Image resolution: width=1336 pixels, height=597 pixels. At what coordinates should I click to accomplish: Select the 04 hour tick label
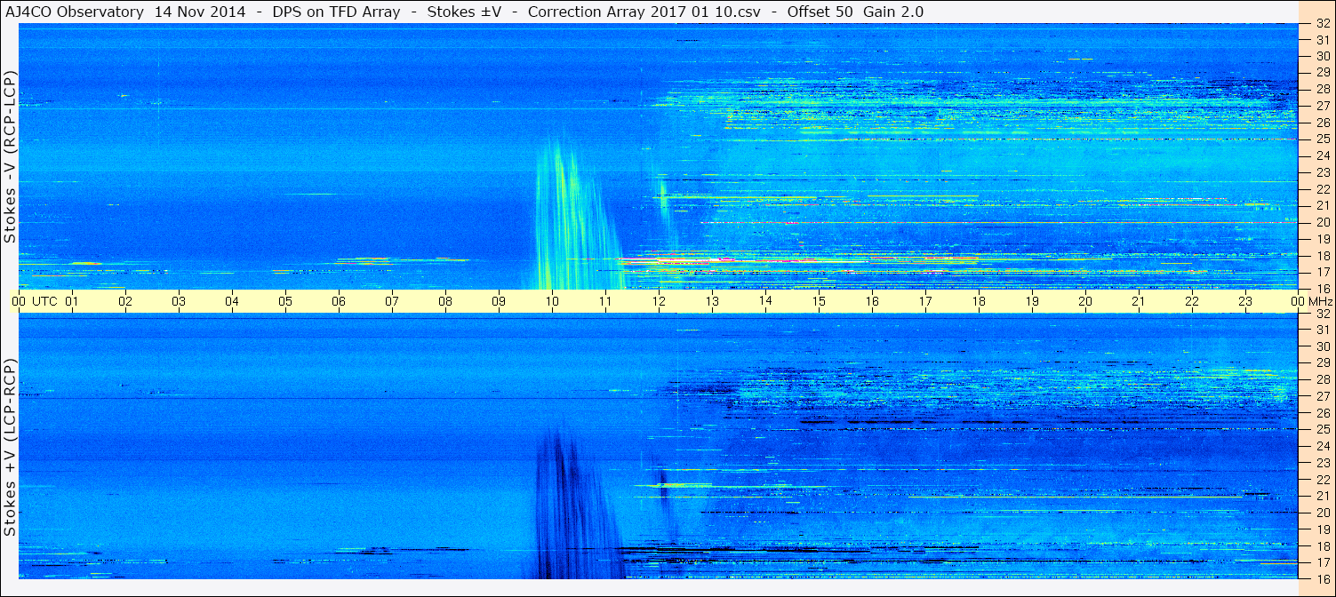click(232, 301)
